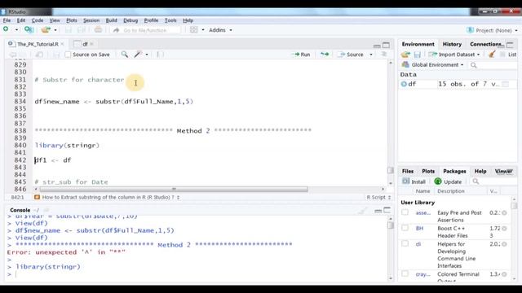Maximize the source editor pane
Screen dimensions: 522x293
coord(386,45)
